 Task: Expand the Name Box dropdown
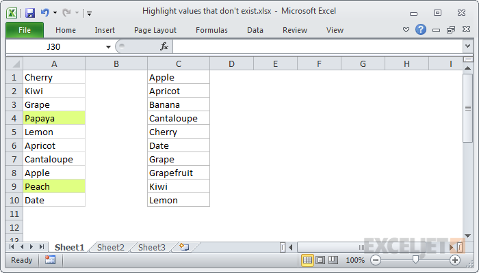tap(108, 46)
